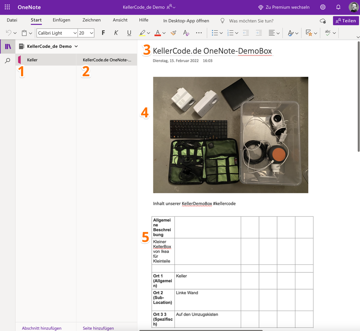Clear formatting with the eraser icon

(x=186, y=33)
